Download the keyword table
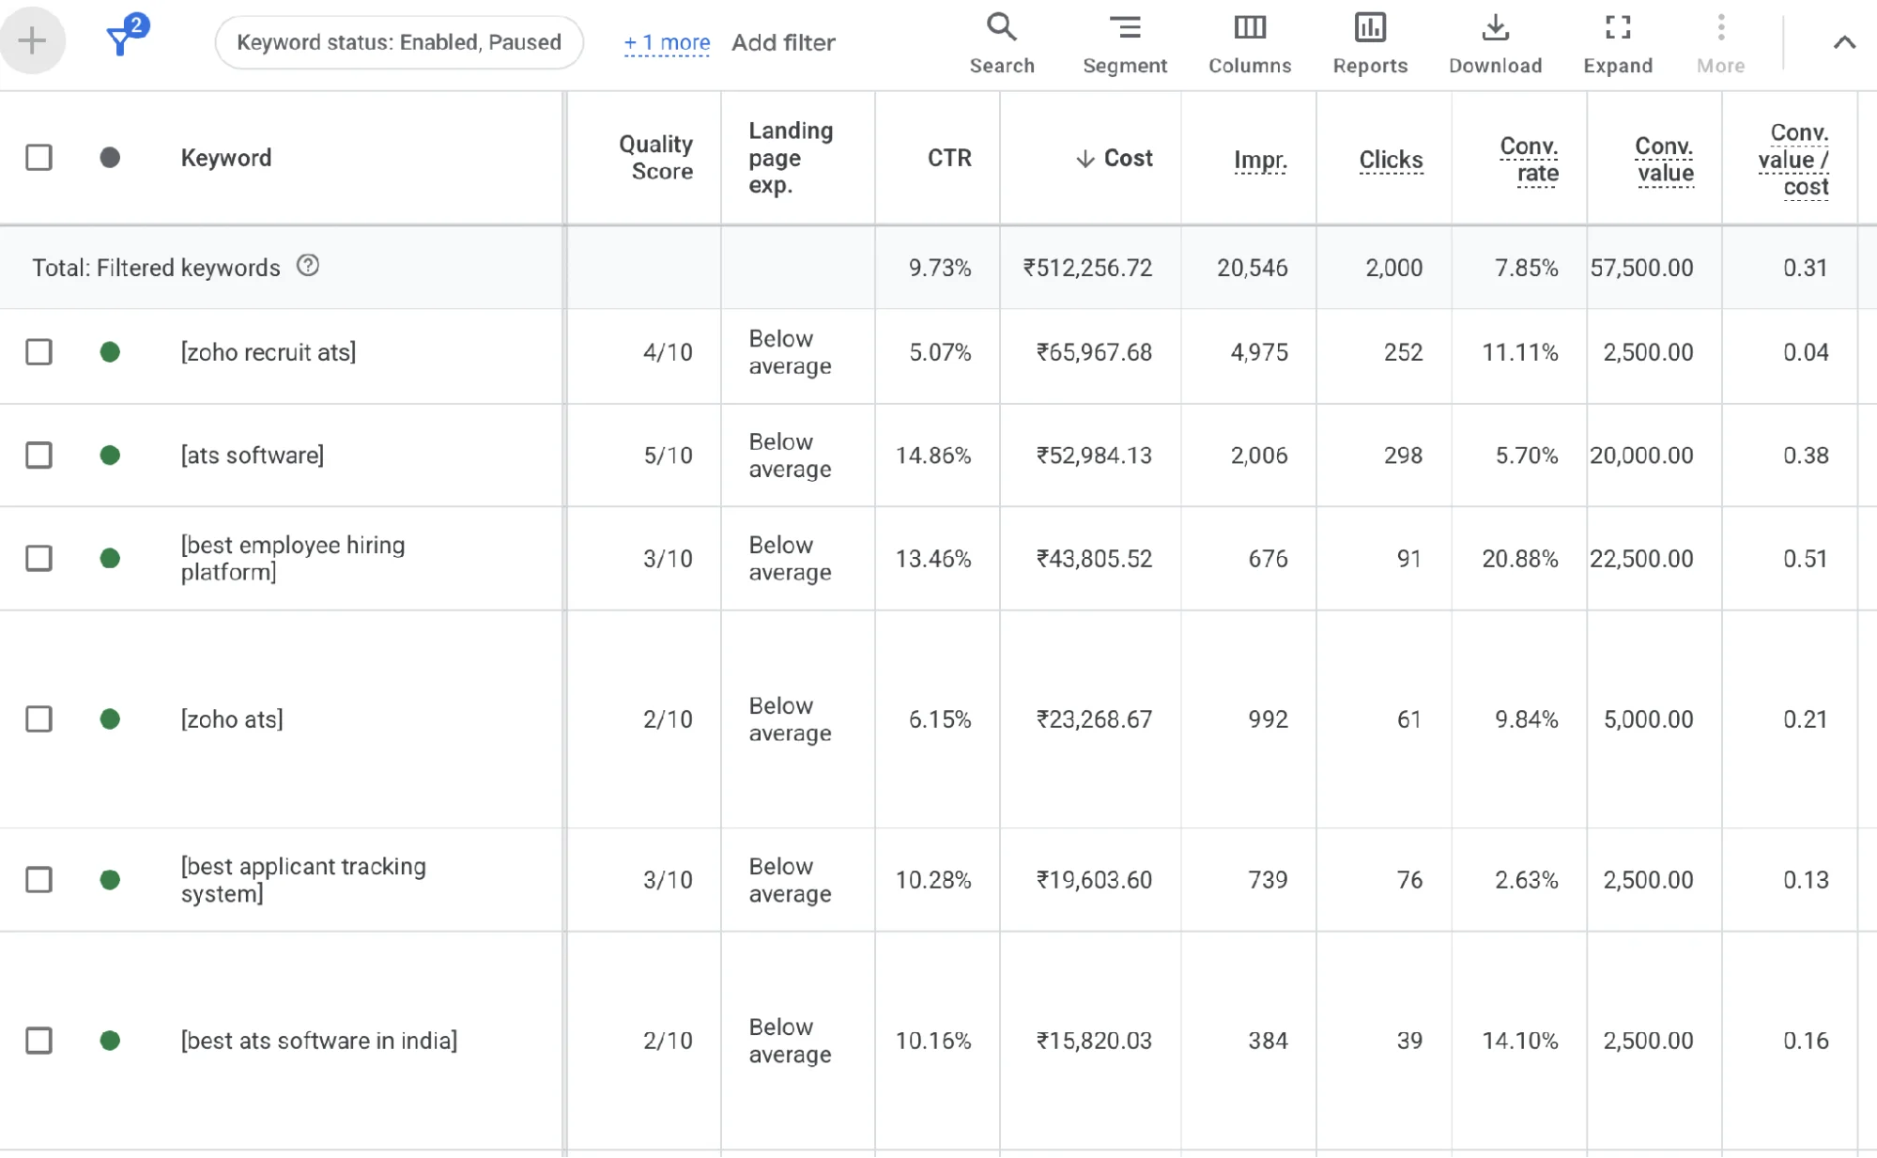 [x=1495, y=43]
